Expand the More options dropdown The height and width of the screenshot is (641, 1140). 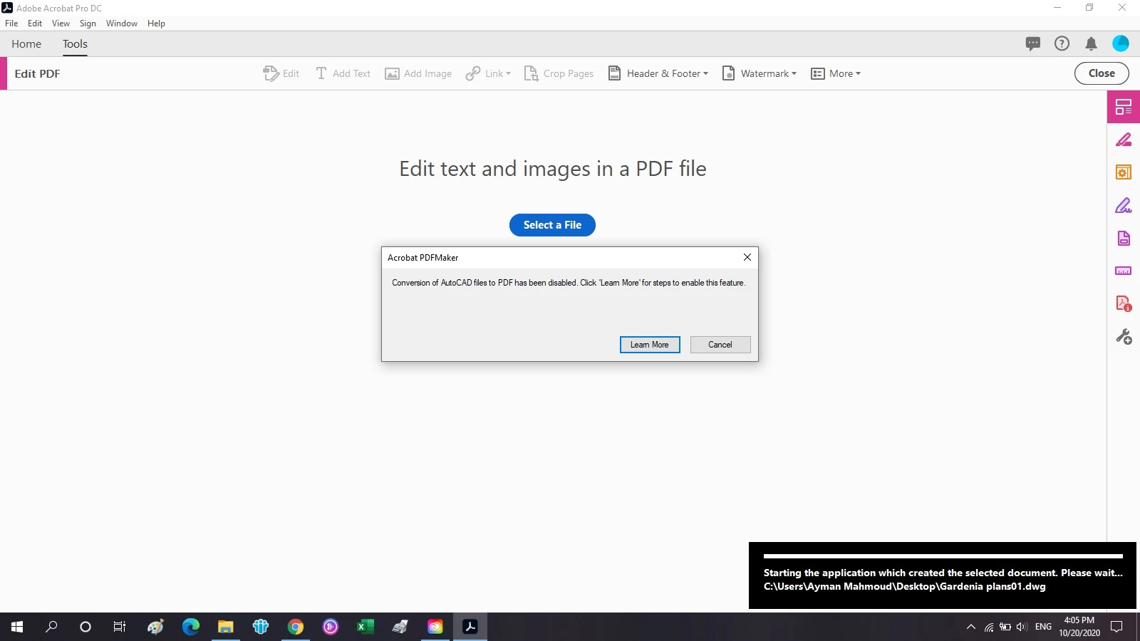836,73
